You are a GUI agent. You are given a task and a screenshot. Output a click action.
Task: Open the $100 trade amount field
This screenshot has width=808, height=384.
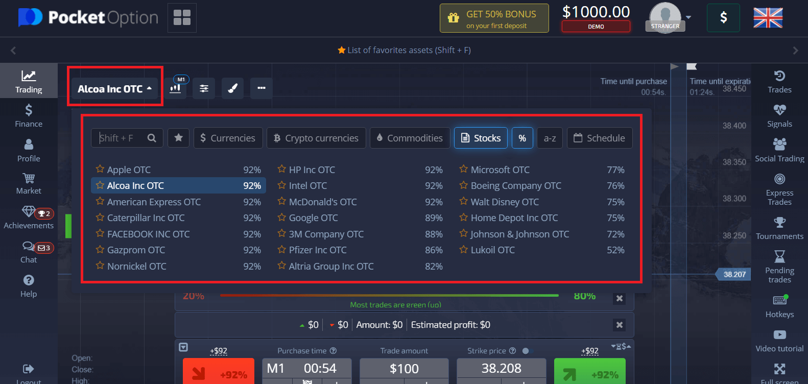[404, 368]
